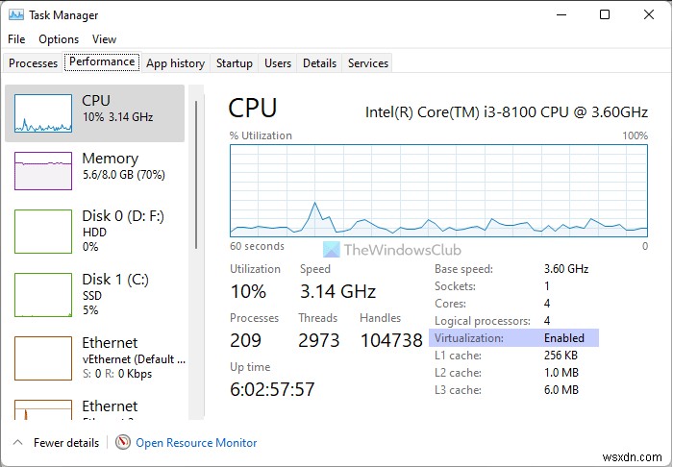Switch to the App history tab
The height and width of the screenshot is (467, 673).
coord(175,63)
